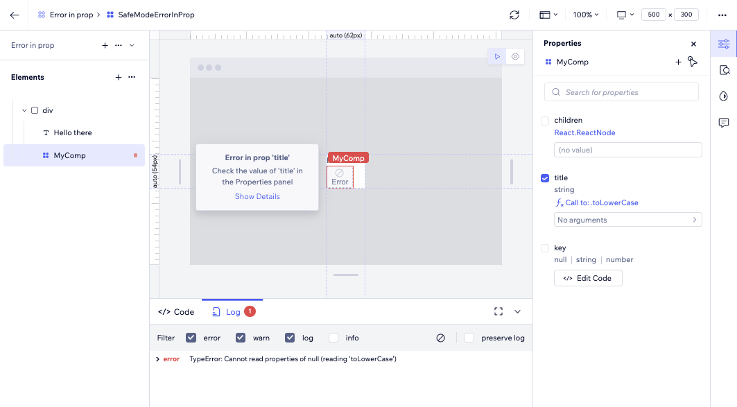Uncheck the log filter checkbox
This screenshot has height=407, width=737.
290,338
